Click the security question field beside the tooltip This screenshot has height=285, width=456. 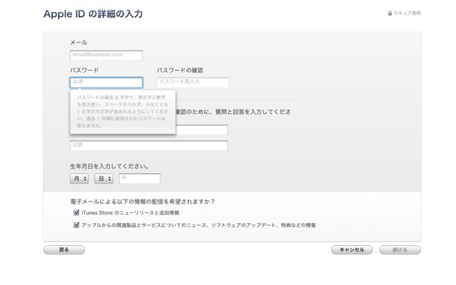tap(202, 130)
